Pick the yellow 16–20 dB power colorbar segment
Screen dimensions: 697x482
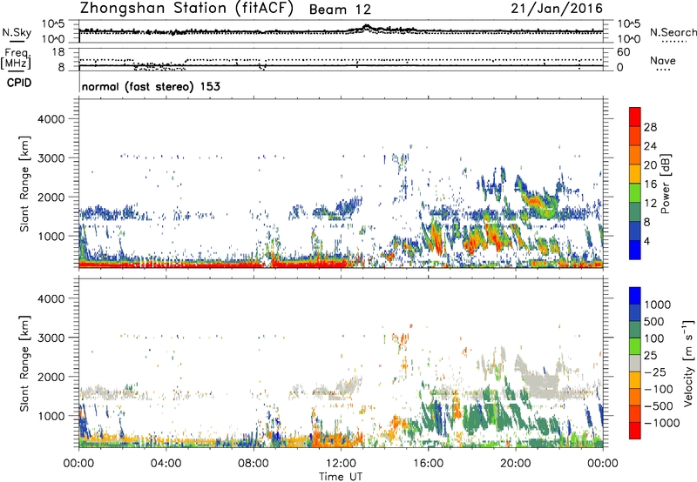[x=635, y=174]
